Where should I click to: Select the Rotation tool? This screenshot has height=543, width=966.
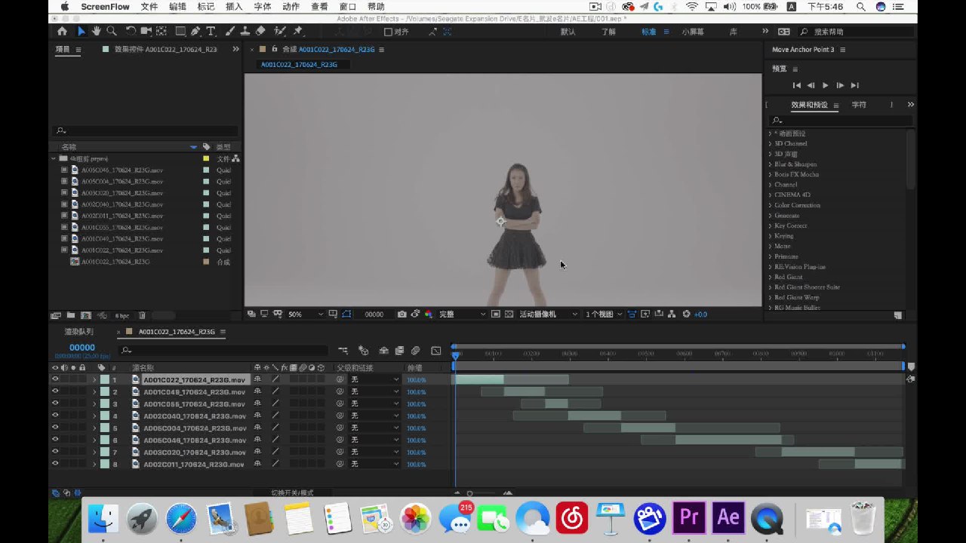coord(131,32)
